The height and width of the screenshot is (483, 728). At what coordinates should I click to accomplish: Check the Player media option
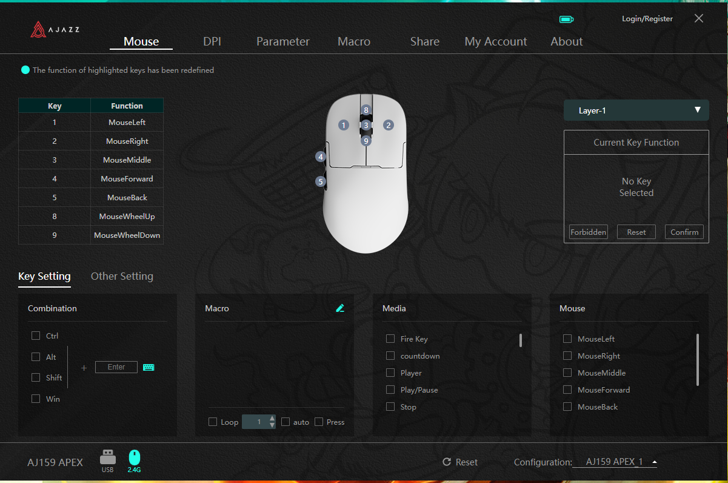click(x=390, y=373)
